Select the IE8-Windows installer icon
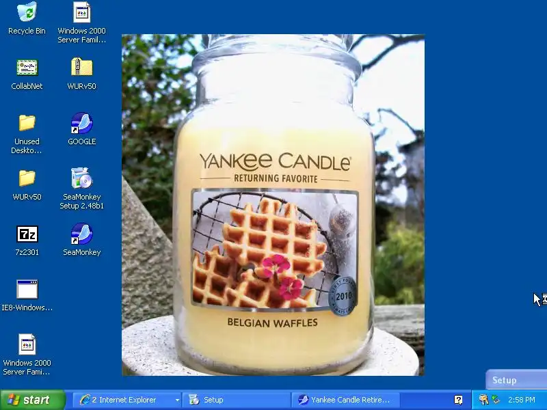The height and width of the screenshot is (410, 547). (27, 289)
